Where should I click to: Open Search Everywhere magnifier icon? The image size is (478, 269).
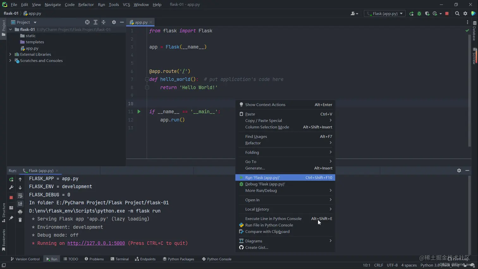click(x=457, y=14)
